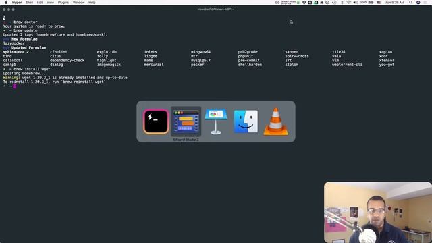Click the terminal prompt cursor block
Screen dimensions: 432x243
(x=15, y=86)
